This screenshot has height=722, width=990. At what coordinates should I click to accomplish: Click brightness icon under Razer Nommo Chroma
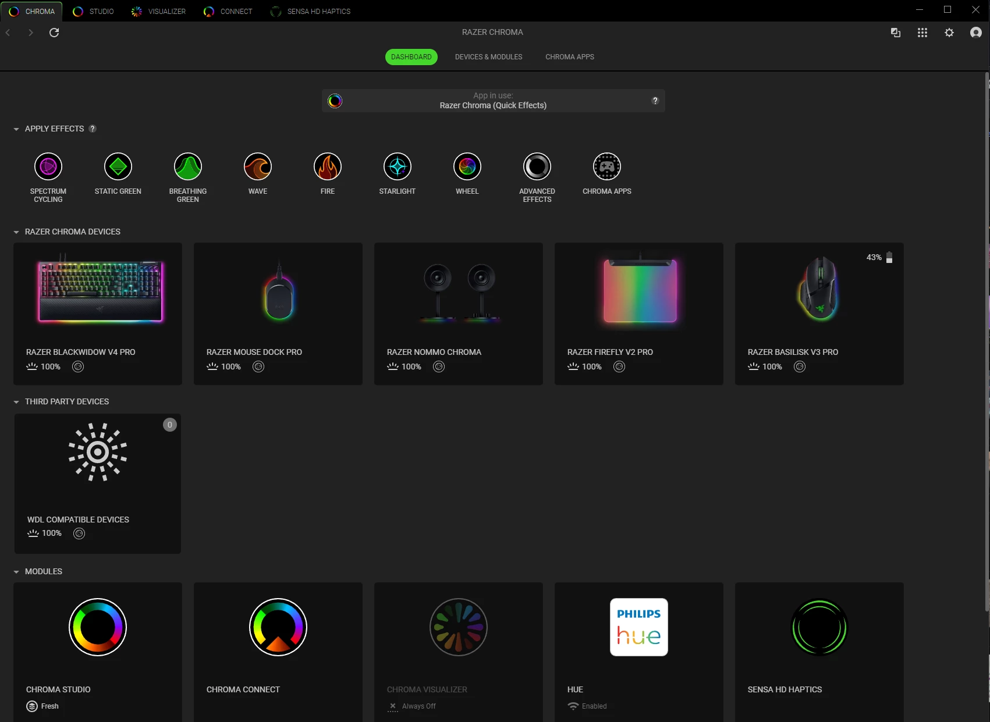point(393,367)
